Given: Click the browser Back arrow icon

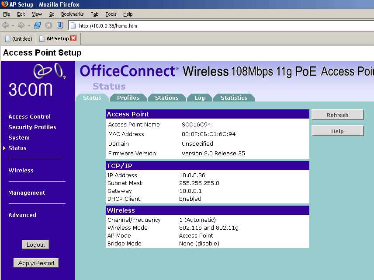Looking at the screenshot, I should tap(5, 25).
